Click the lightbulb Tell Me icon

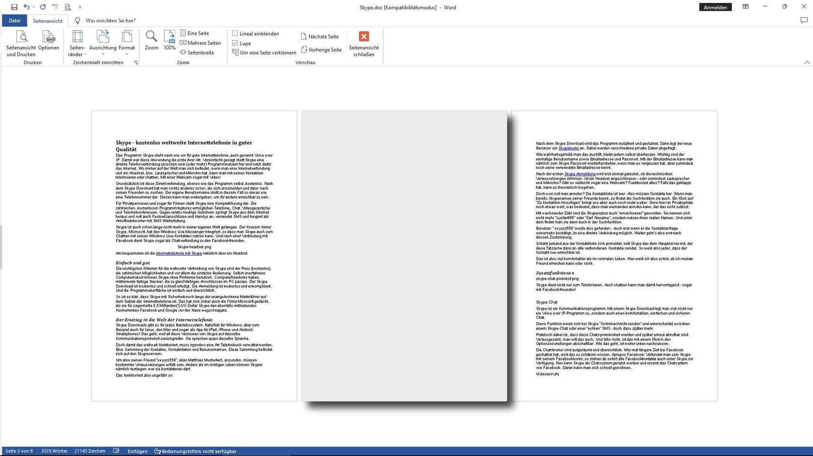(77, 21)
